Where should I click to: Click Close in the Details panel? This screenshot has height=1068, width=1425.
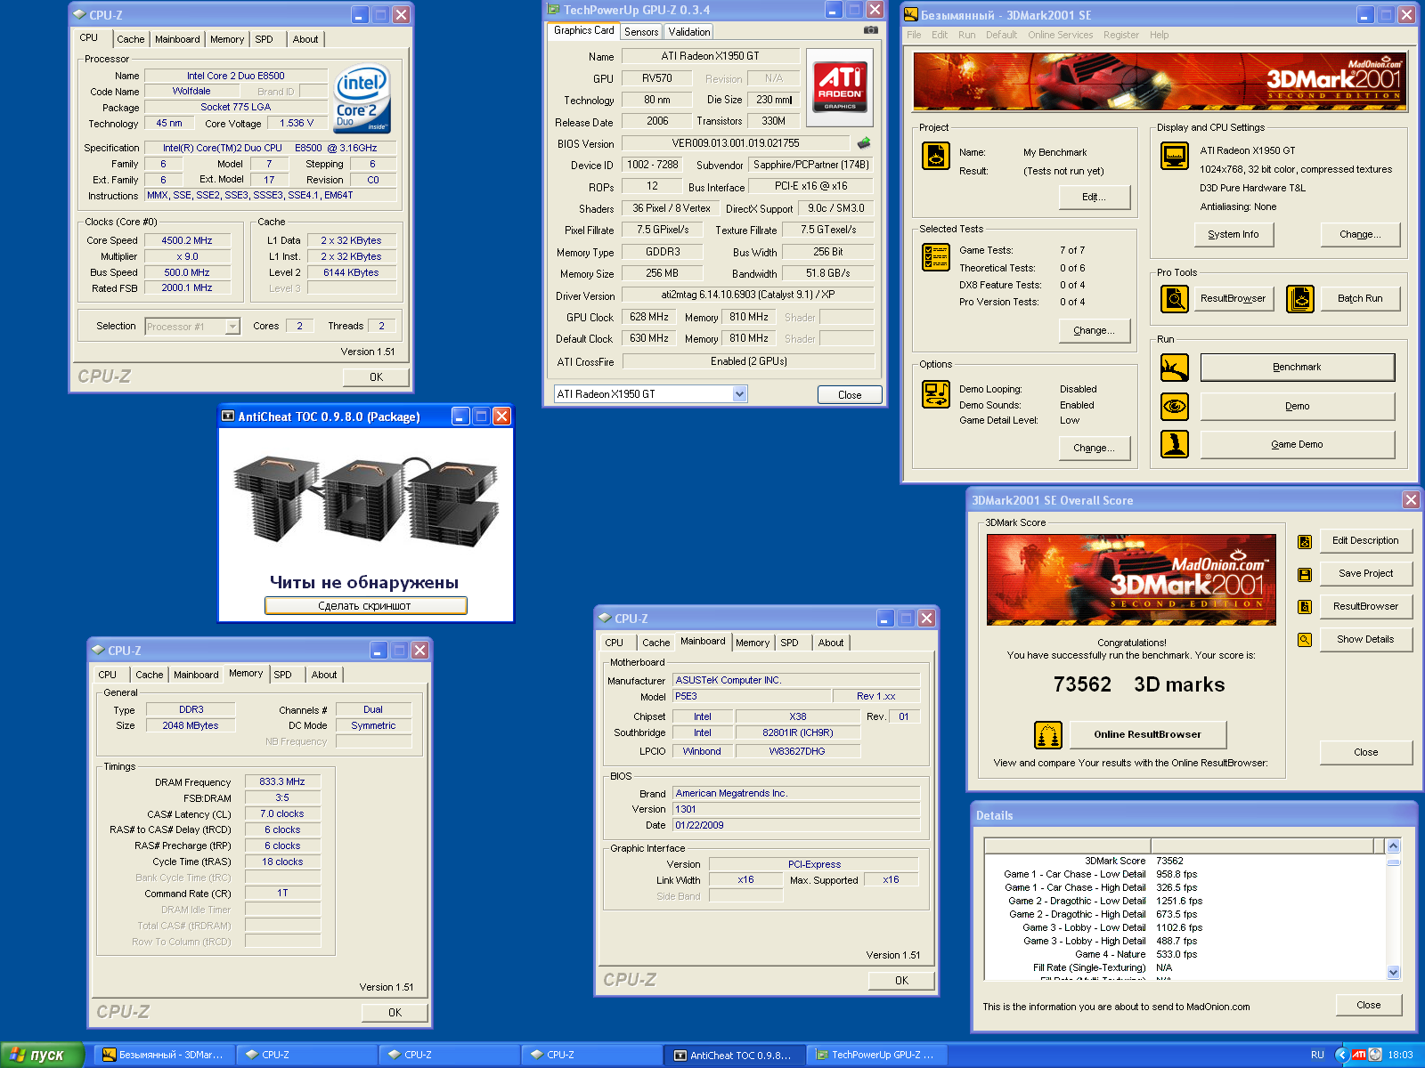[x=1368, y=1005]
